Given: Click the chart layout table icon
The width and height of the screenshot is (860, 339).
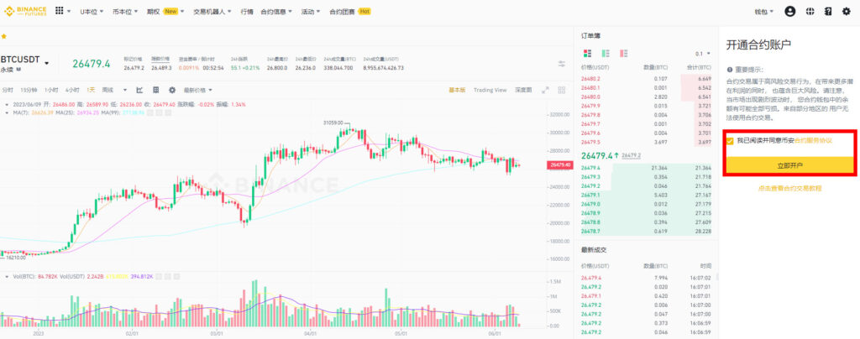Looking at the screenshot, I should [x=155, y=90].
